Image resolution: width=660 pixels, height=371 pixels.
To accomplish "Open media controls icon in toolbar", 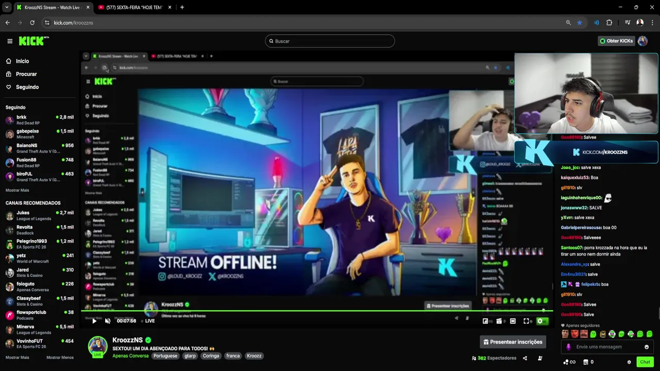I will point(628,23).
